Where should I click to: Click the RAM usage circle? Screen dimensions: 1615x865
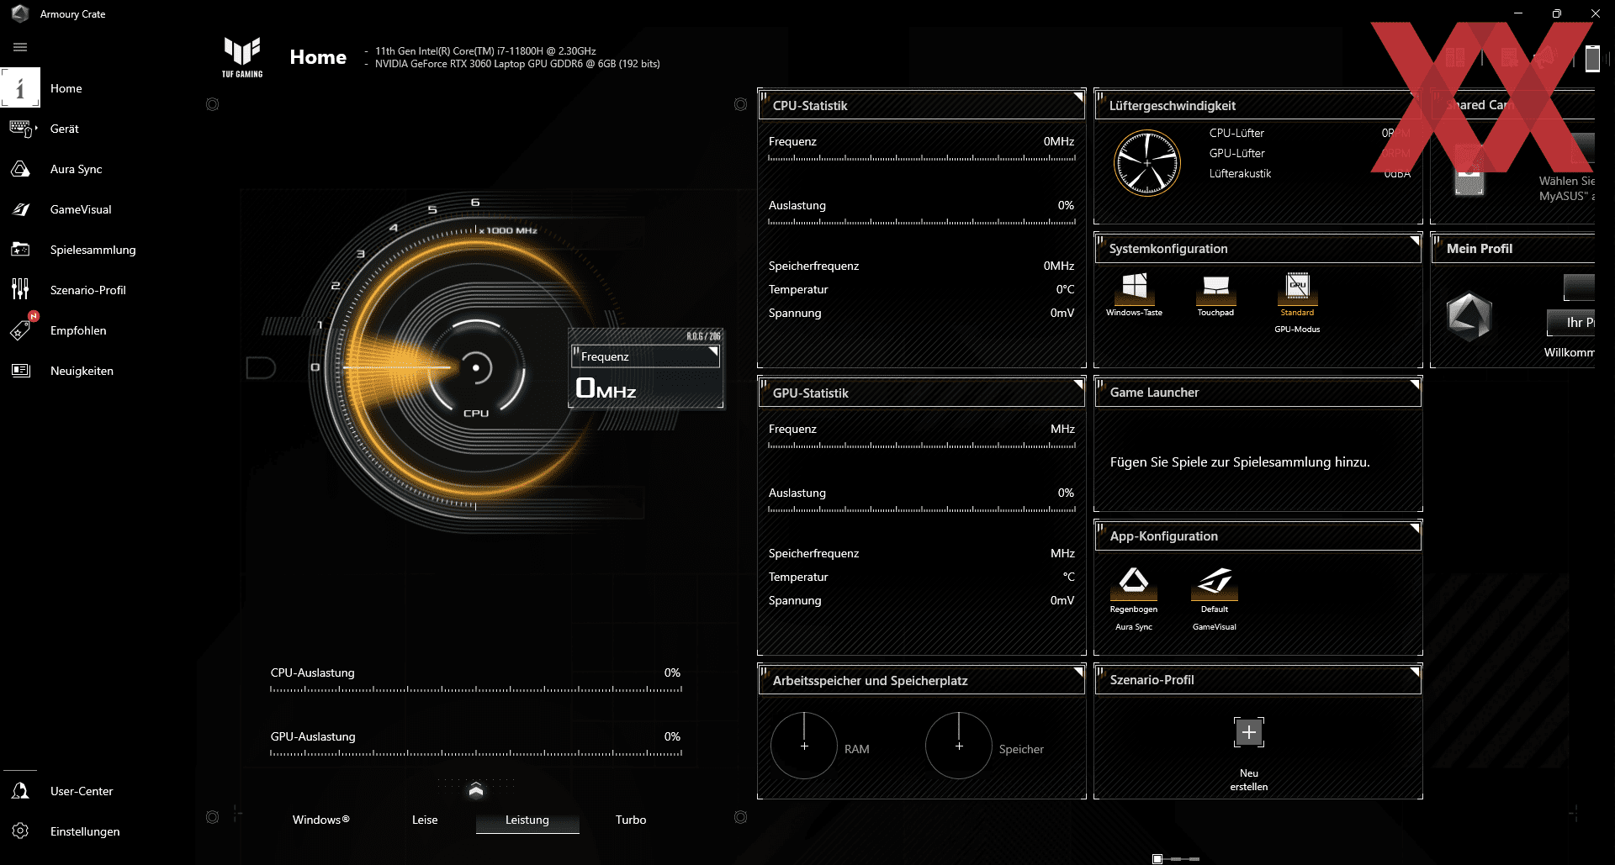click(x=804, y=746)
